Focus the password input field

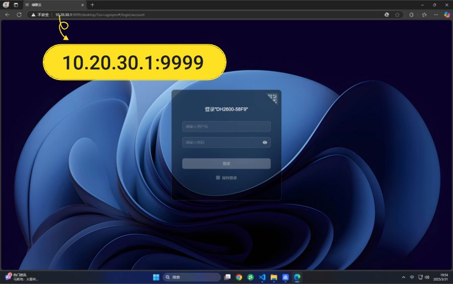226,143
